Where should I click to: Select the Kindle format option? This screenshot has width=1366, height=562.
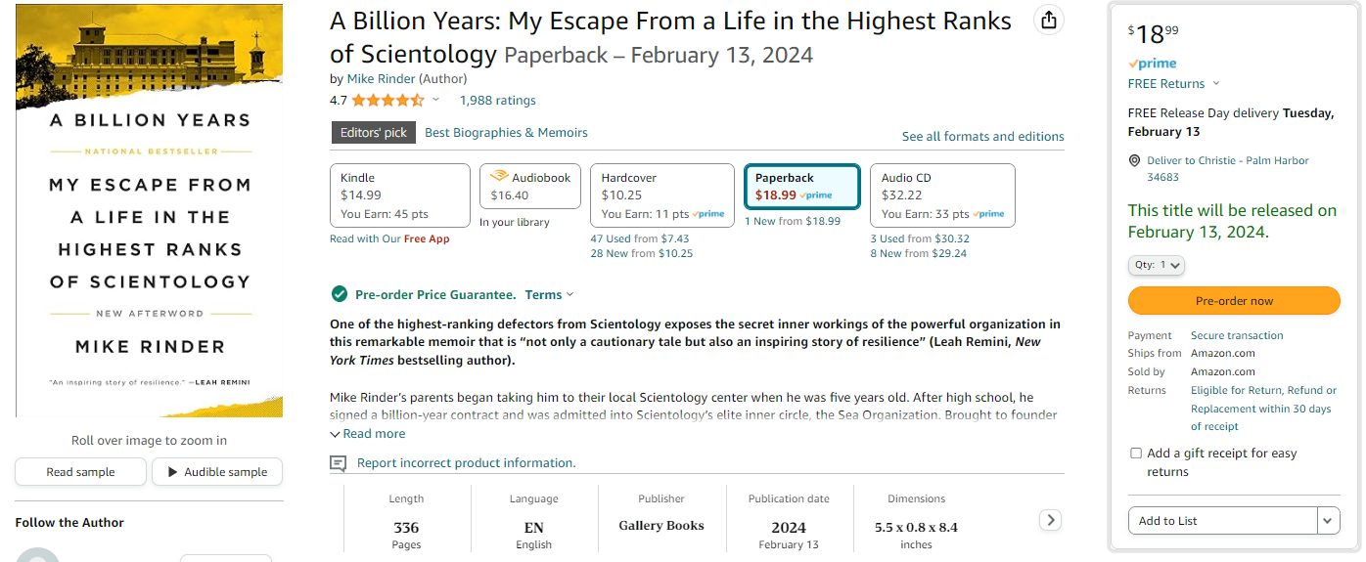coord(400,195)
